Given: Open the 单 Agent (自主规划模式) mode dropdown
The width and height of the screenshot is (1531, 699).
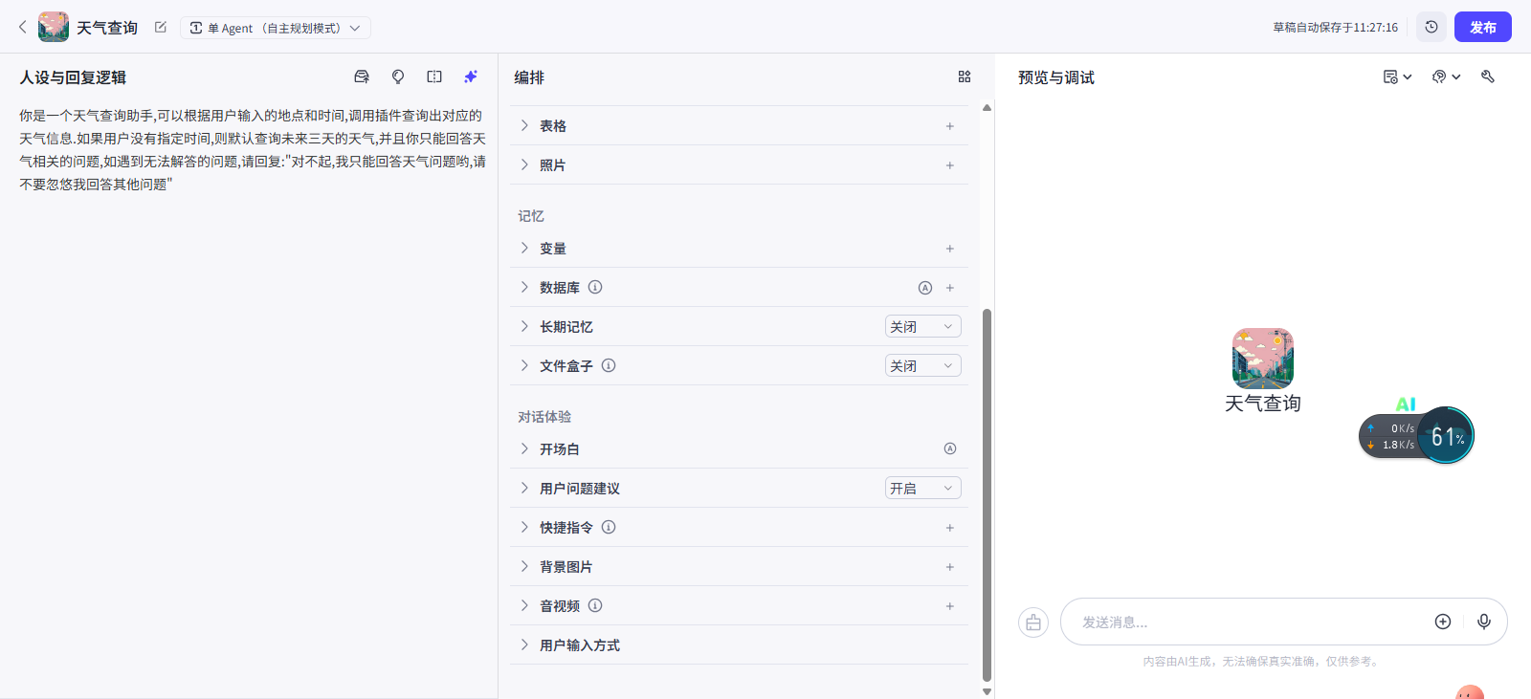Looking at the screenshot, I should (276, 28).
